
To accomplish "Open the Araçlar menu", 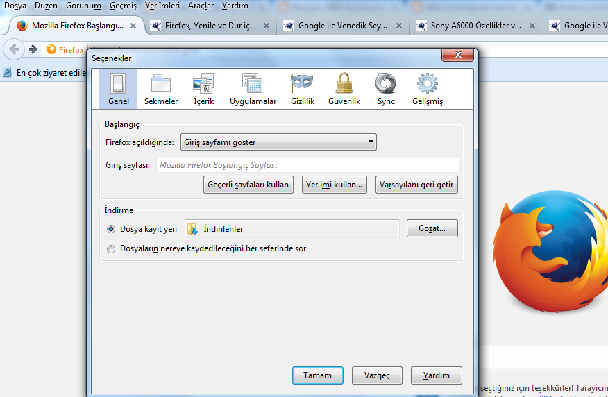I will click(201, 6).
